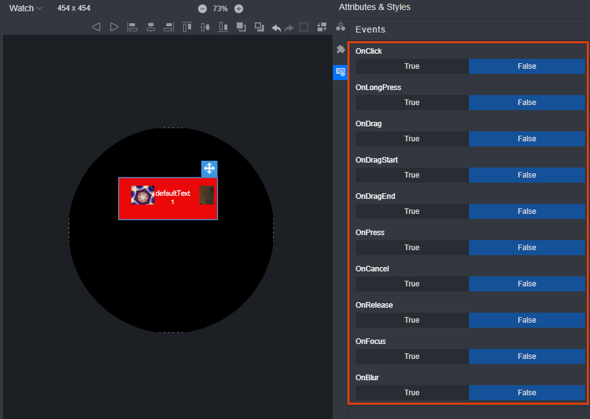Click the zoom out minus icon
This screenshot has width=590, height=419.
click(x=202, y=9)
